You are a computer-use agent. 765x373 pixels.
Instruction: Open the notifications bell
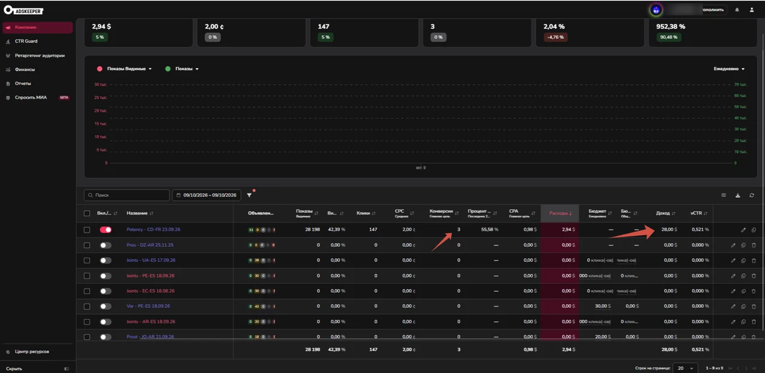coord(737,10)
